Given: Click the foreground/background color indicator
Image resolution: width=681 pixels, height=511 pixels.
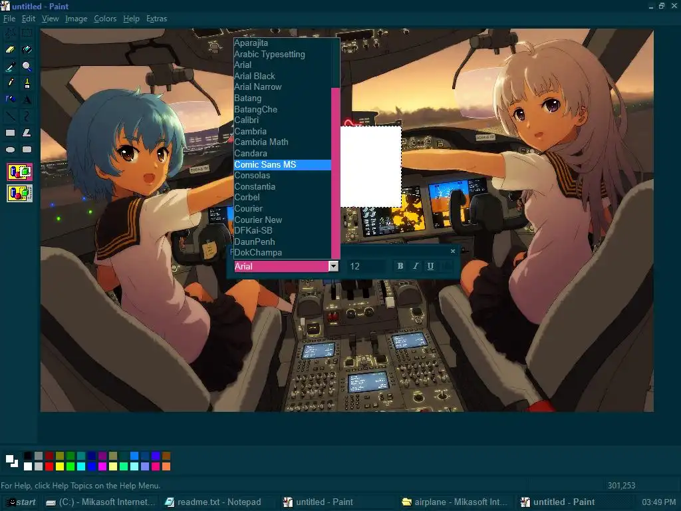Looking at the screenshot, I should 12,460.
